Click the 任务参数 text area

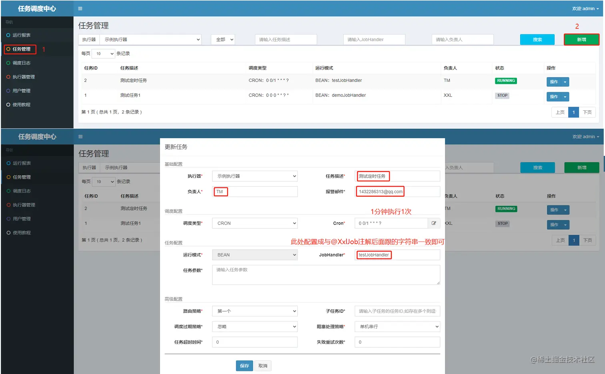click(x=326, y=275)
